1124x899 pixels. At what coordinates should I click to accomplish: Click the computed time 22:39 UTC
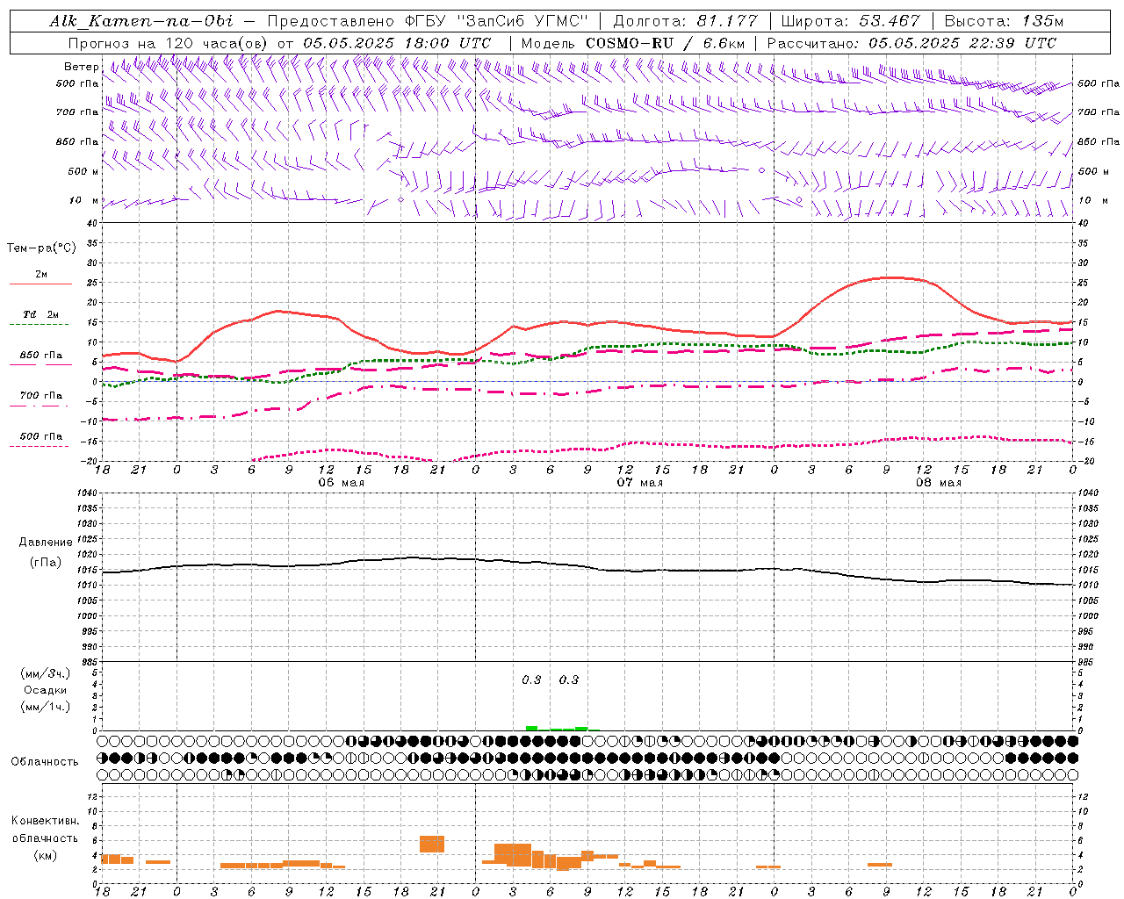(x=1014, y=43)
